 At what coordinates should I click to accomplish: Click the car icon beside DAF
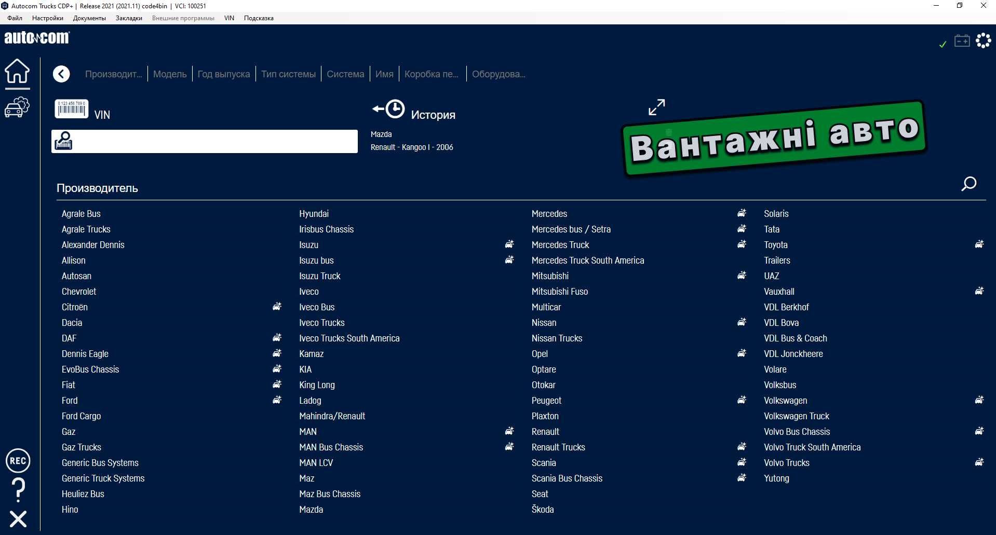277,338
